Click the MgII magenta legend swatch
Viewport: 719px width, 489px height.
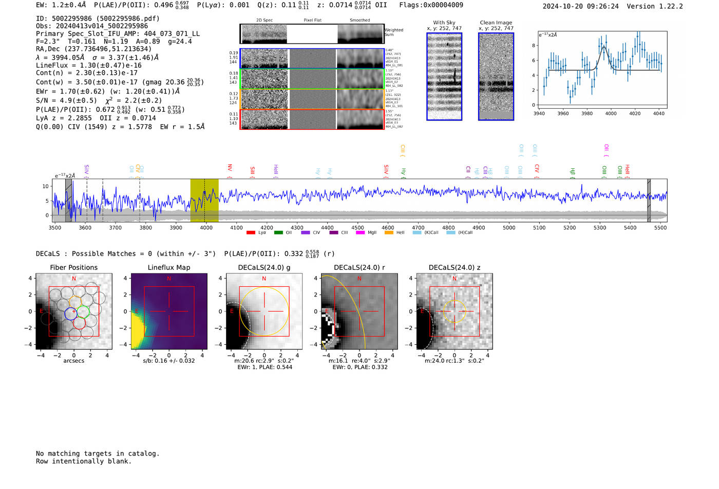361,232
